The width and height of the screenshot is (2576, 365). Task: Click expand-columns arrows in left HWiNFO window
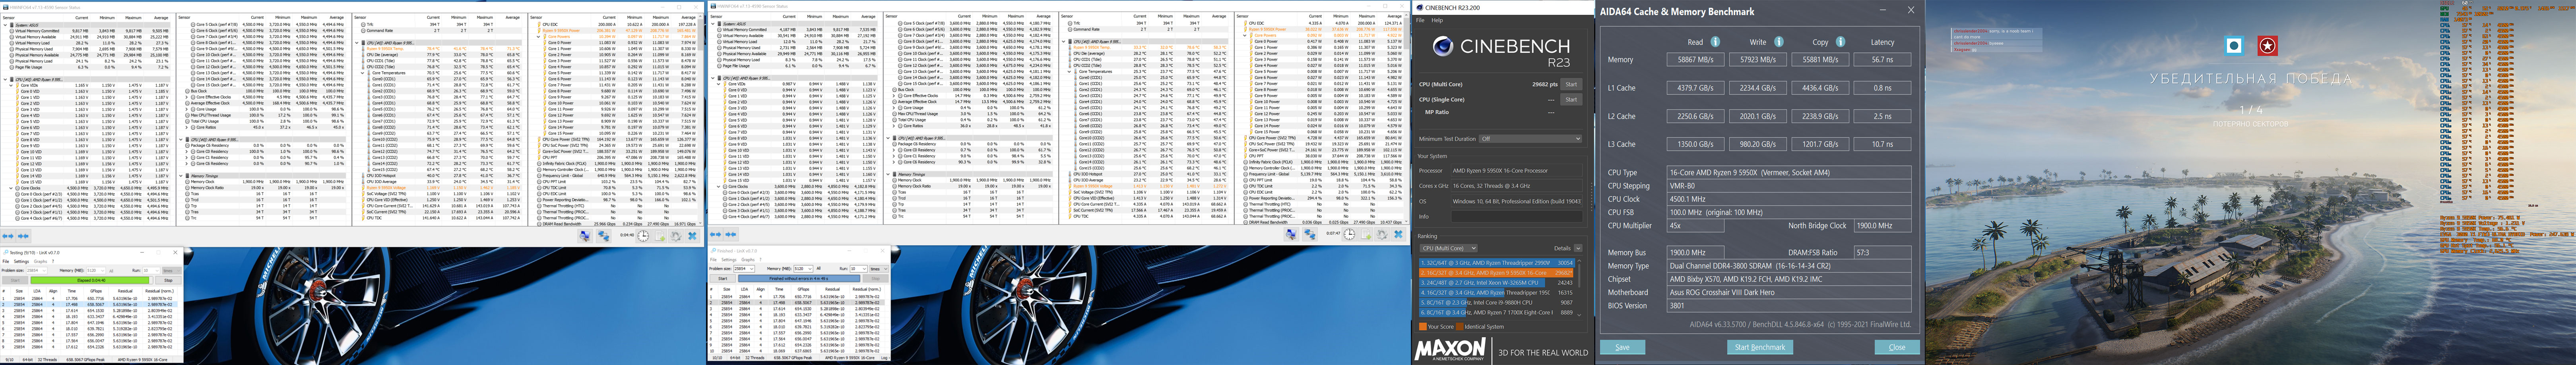[8, 236]
